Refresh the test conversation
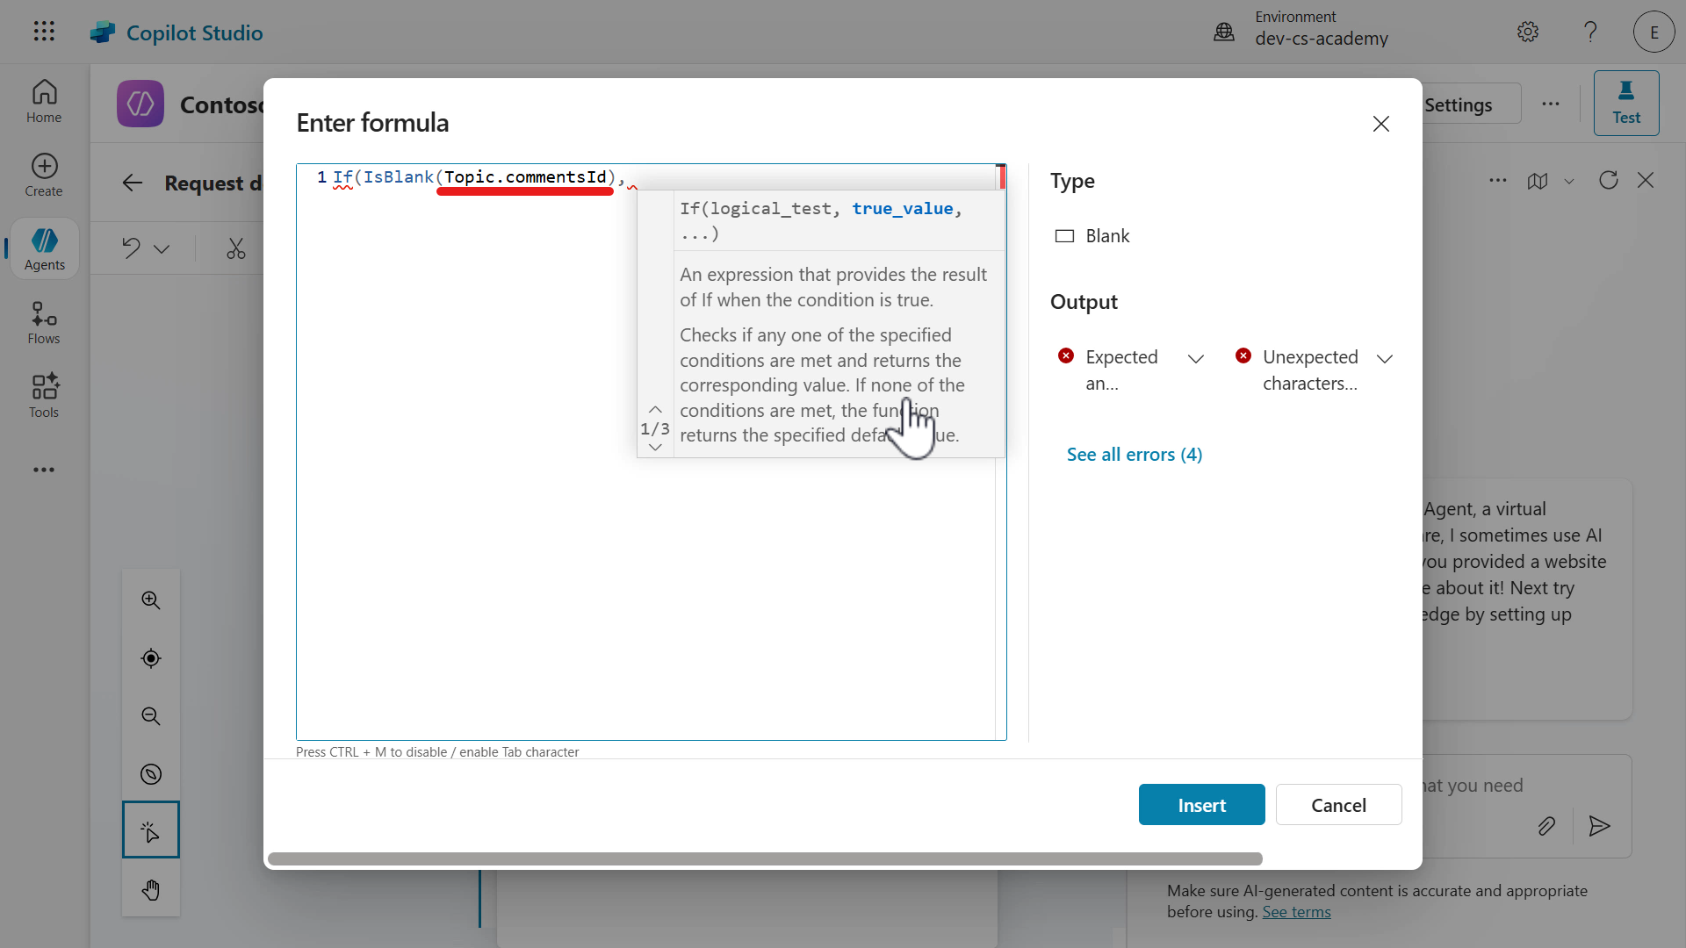The height and width of the screenshot is (948, 1686). [x=1609, y=180]
